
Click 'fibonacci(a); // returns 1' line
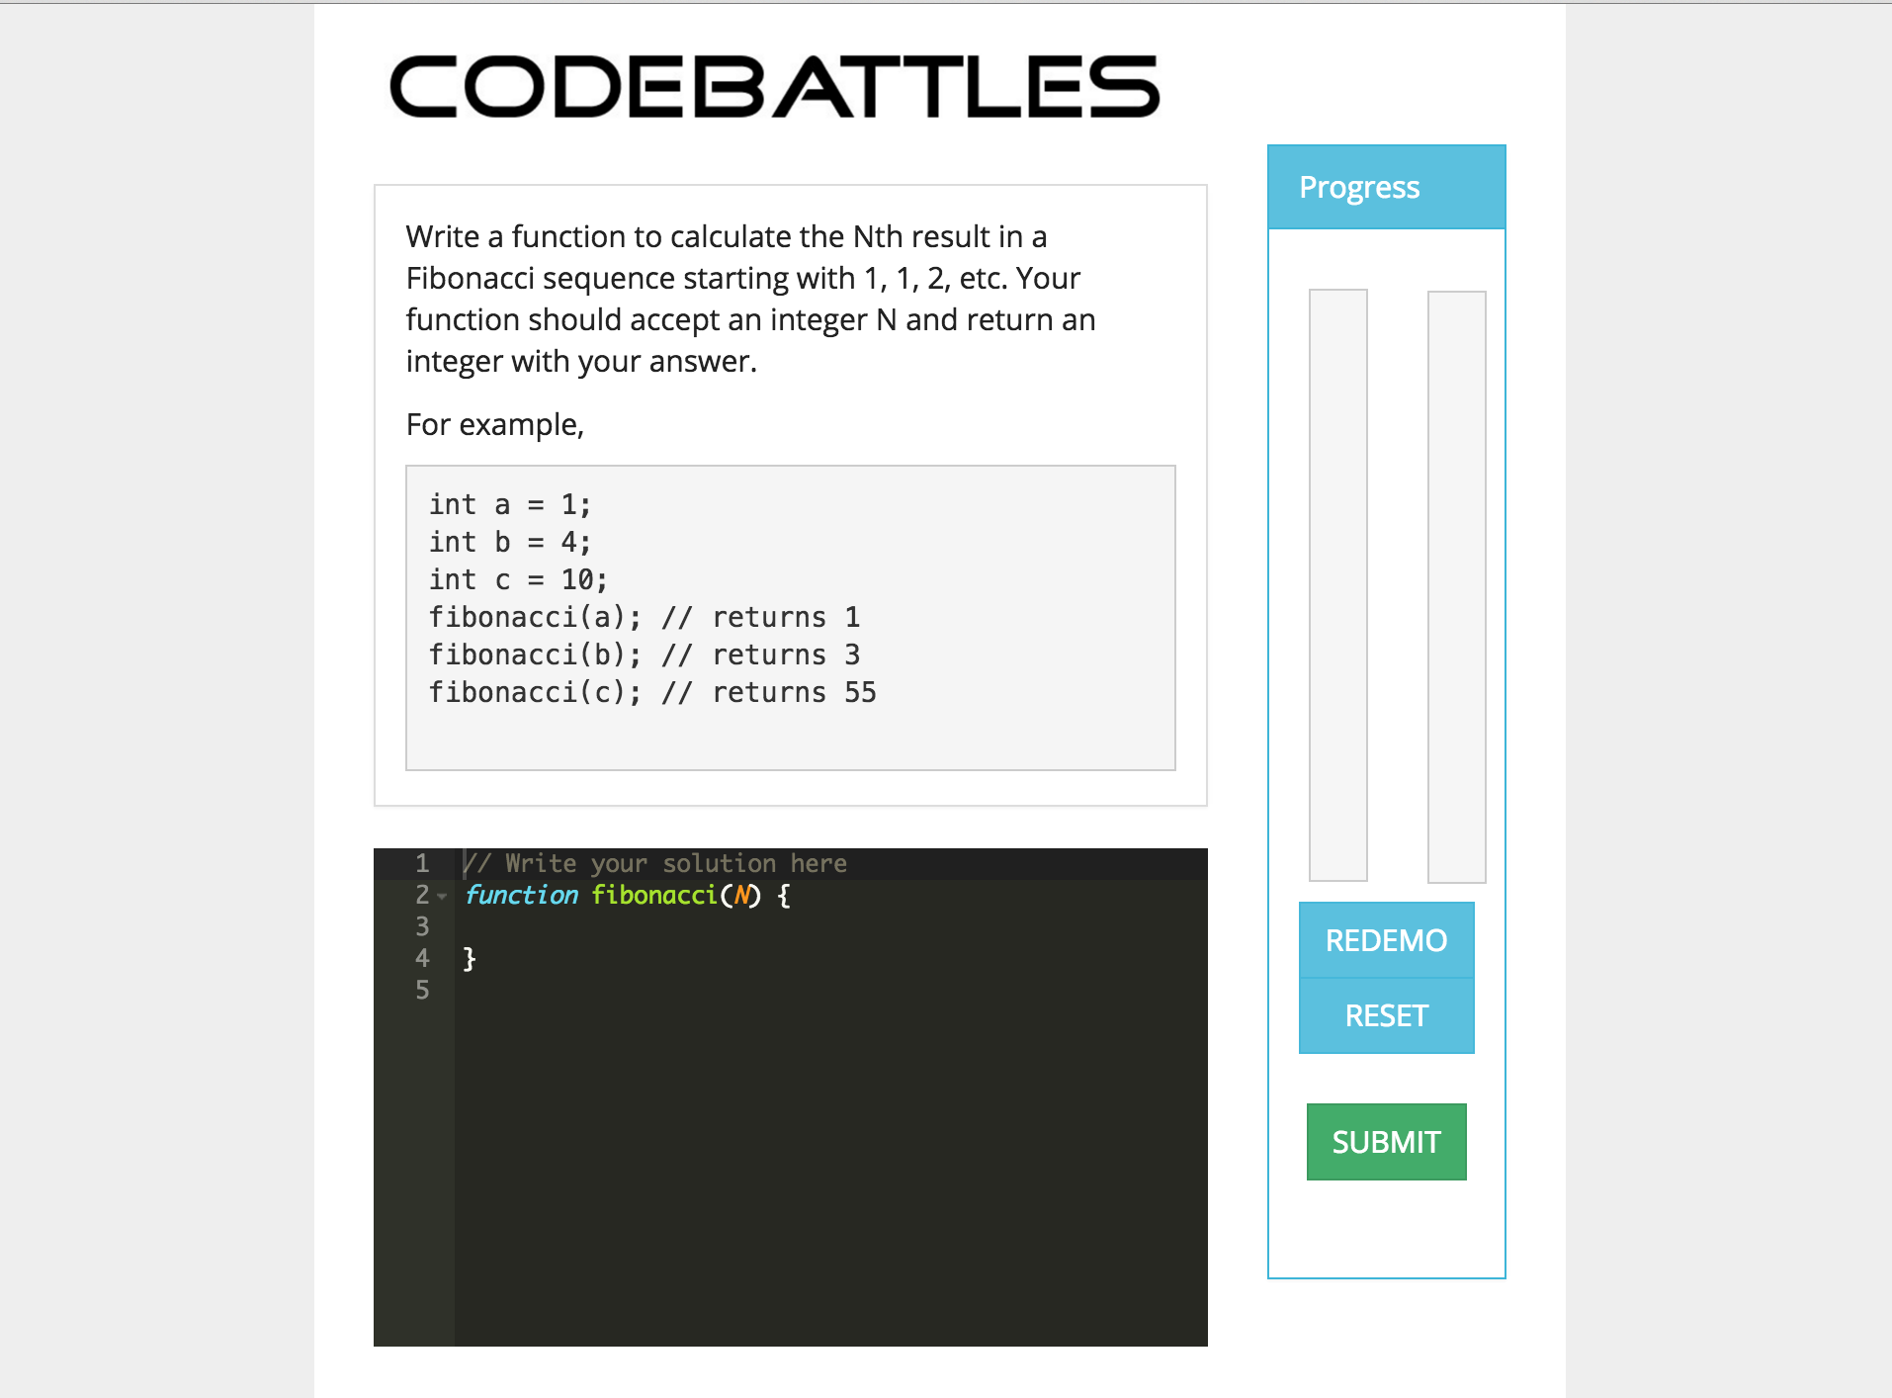(645, 617)
